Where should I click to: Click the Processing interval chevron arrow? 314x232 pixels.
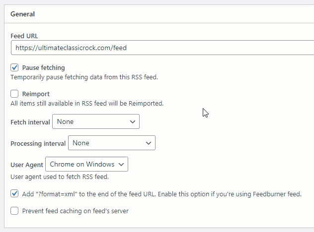(149, 143)
